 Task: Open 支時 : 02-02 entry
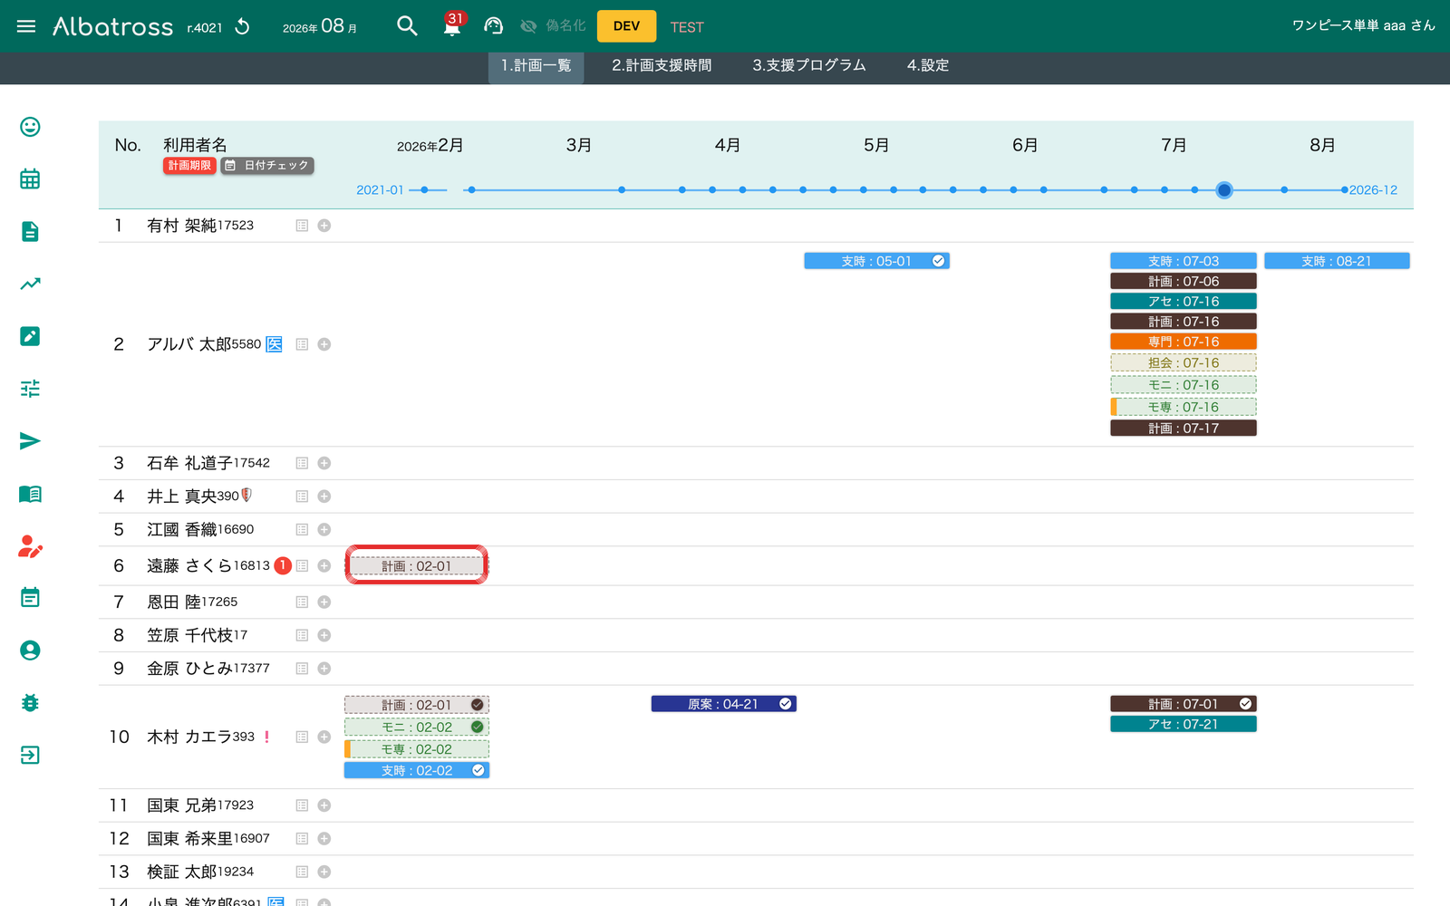point(417,770)
